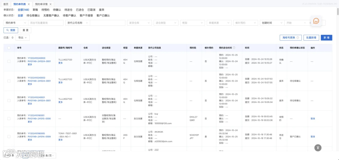Filter by 客户已确认 confirmation status
339x160 pixels.
103,16
